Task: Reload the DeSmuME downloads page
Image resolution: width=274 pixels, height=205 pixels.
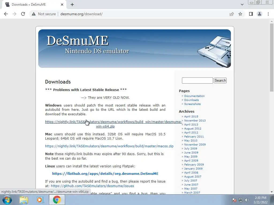Action: 23,14
